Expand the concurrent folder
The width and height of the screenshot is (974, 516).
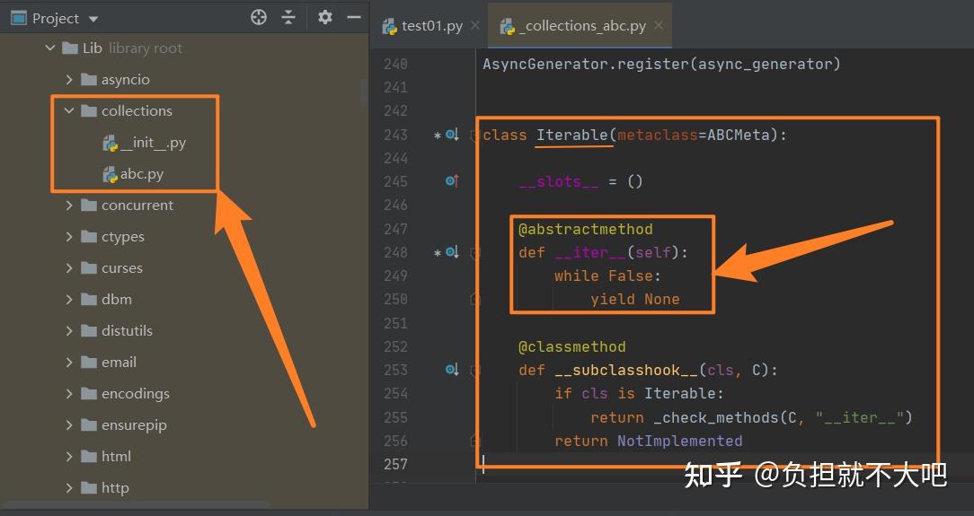pos(69,205)
